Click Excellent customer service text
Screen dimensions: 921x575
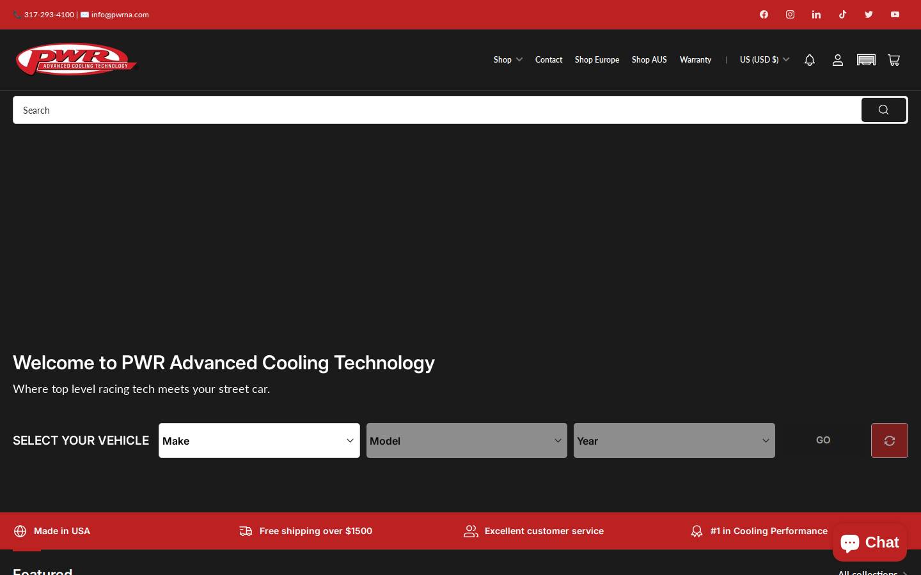click(x=544, y=531)
